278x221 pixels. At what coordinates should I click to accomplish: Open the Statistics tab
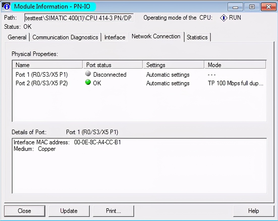coord(197,37)
